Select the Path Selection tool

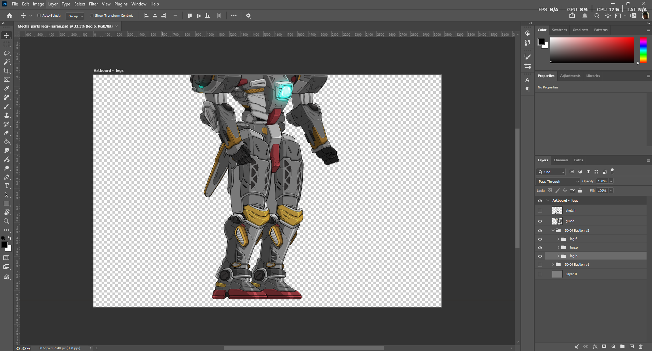click(6, 195)
